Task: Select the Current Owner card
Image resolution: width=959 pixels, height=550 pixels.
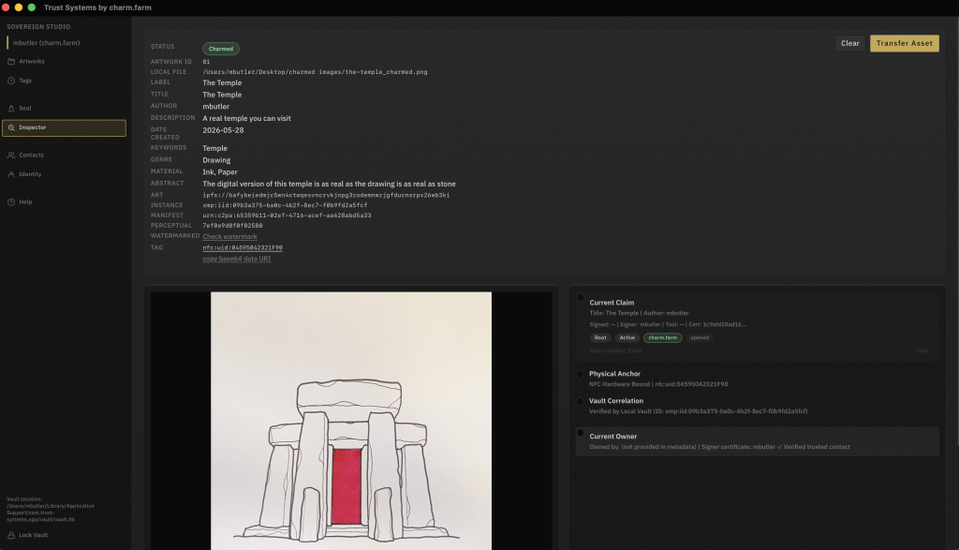Action: click(757, 441)
